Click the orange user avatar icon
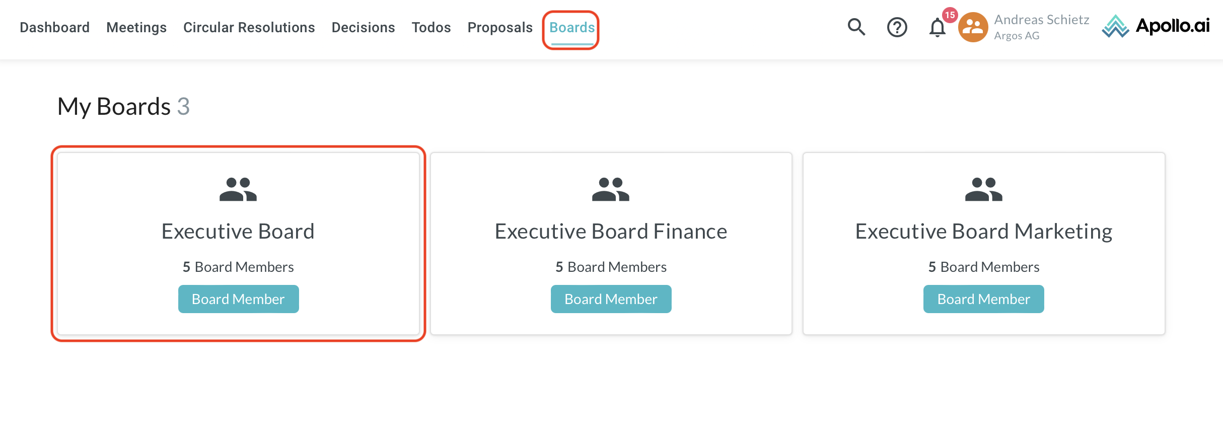This screenshot has height=443, width=1223. [973, 27]
